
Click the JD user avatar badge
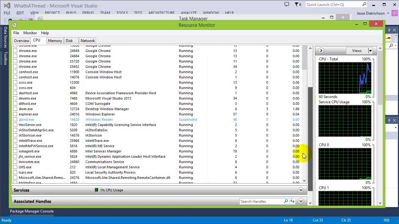(394, 13)
